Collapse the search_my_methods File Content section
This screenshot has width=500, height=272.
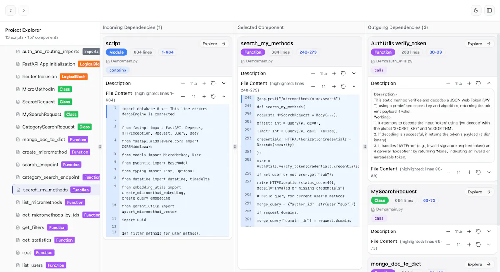click(354, 87)
